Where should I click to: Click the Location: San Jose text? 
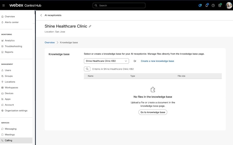[x=55, y=32]
